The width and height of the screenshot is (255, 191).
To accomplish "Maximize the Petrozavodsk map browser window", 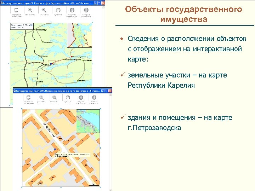I will point(106,91).
